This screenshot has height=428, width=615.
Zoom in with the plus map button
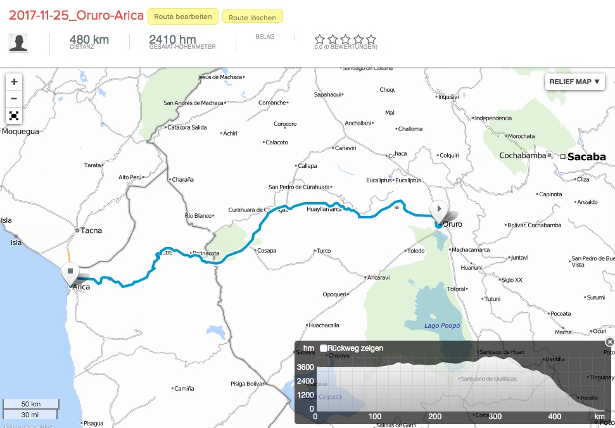(x=14, y=82)
